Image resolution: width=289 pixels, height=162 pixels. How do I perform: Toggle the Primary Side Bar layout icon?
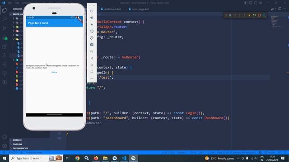pos(246,3)
